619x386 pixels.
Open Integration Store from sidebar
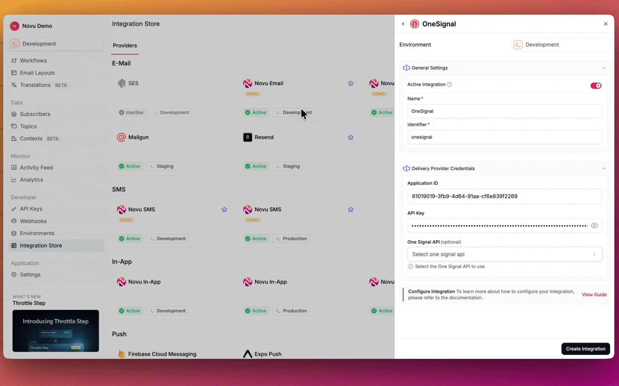click(40, 246)
